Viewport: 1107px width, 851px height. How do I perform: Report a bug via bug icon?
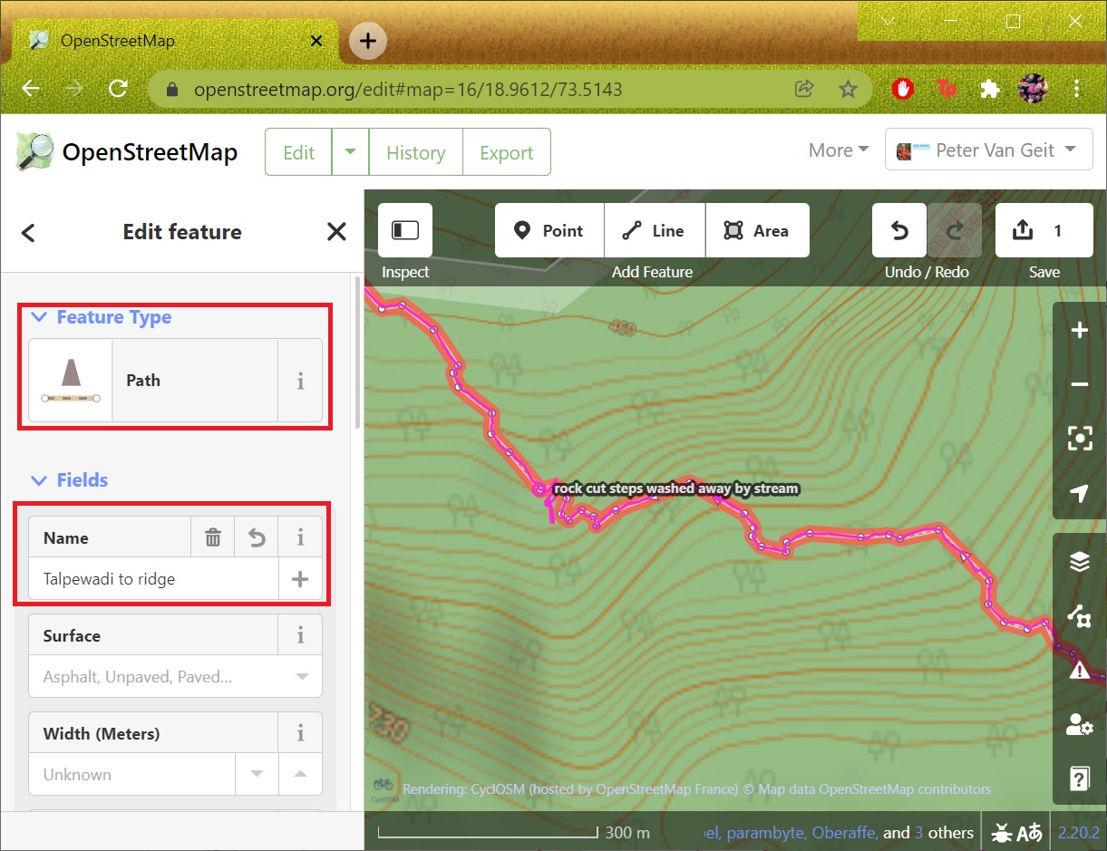[1002, 832]
